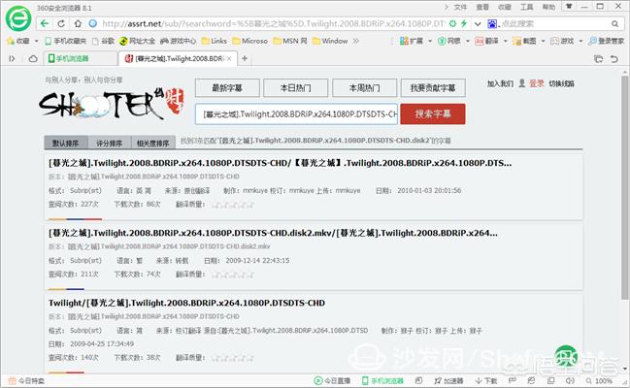This screenshot has height=388, width=630.
Task: Open a new tab with plus button
Action: click(x=245, y=58)
